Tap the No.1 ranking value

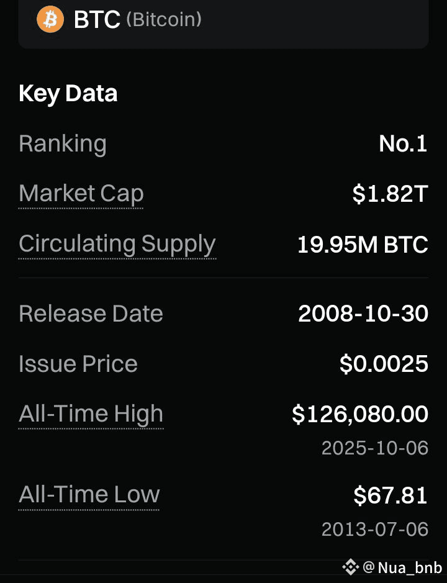(x=403, y=144)
